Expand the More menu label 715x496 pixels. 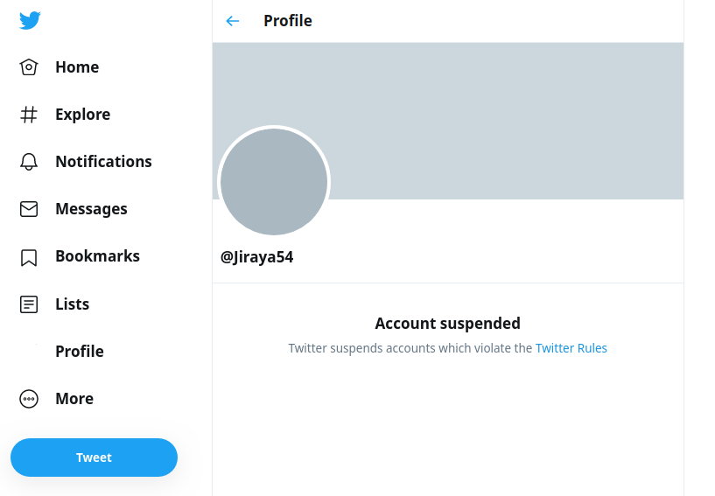pyautogui.click(x=74, y=399)
